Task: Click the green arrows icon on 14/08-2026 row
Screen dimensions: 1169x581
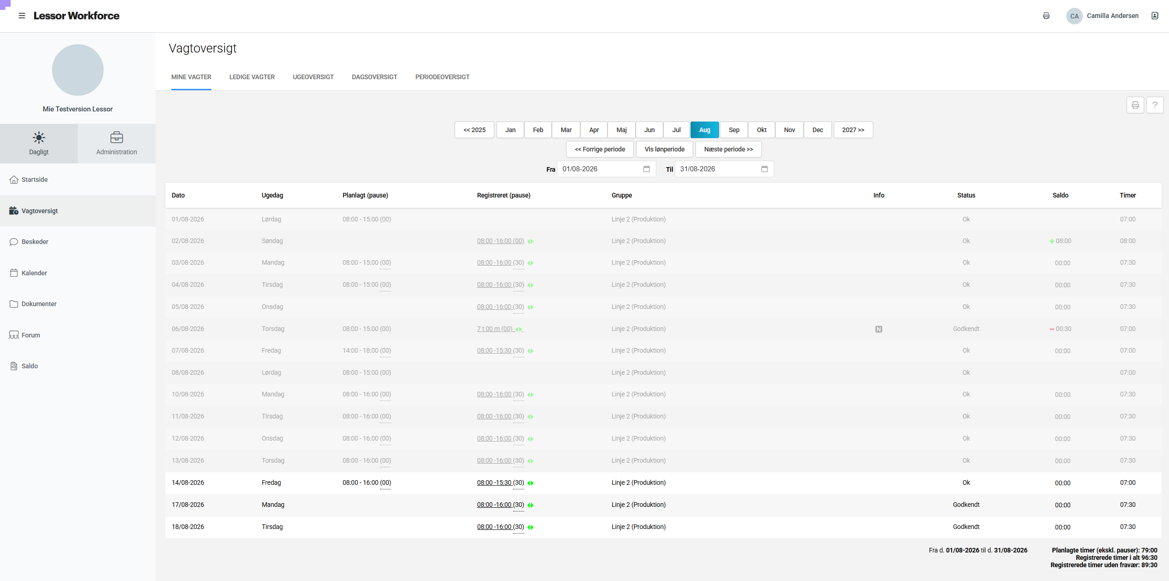Action: pyautogui.click(x=530, y=483)
